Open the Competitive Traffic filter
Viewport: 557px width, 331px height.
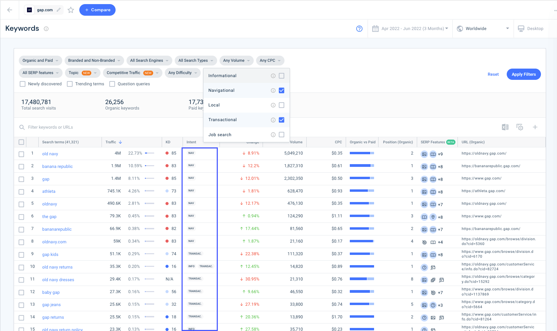(x=132, y=73)
